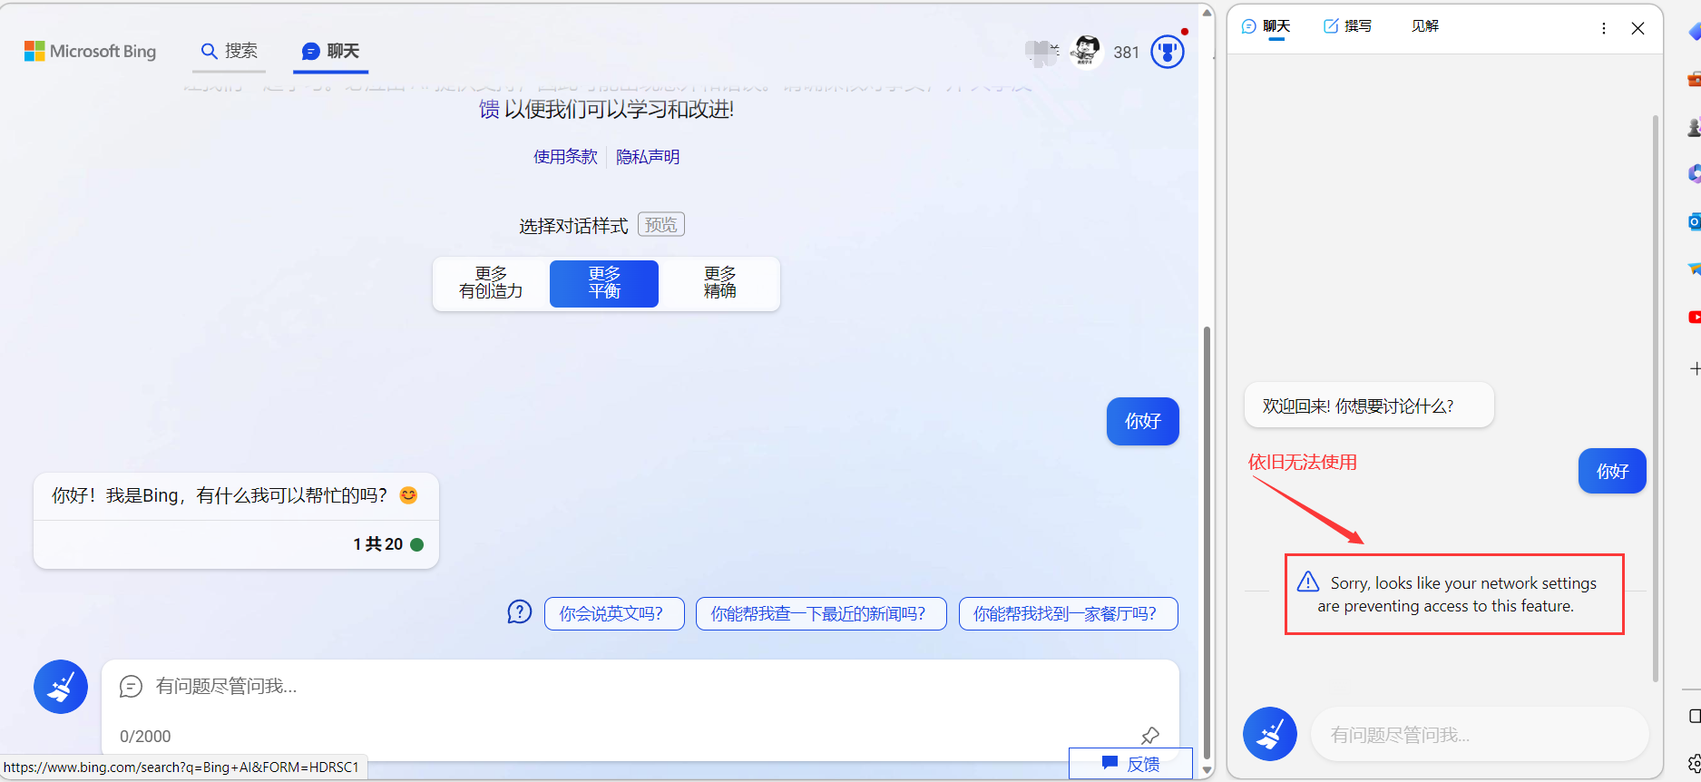The image size is (1701, 782).
Task: Click the Microsoft Bing logo
Action: click(x=90, y=51)
